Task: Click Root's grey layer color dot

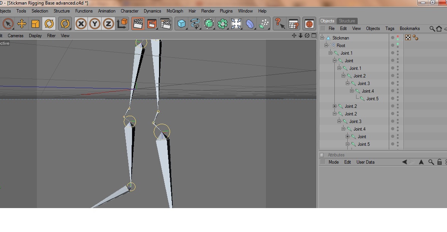Action: [x=393, y=45]
